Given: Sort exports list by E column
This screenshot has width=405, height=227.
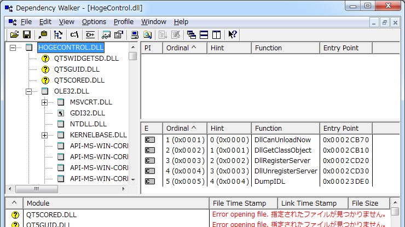Looking at the screenshot, I should pyautogui.click(x=152, y=129).
